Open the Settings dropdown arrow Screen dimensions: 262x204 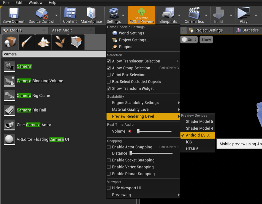click(x=123, y=15)
